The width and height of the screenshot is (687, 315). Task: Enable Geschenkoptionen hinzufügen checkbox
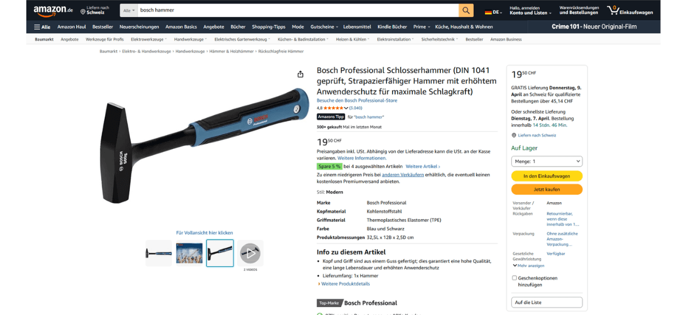point(514,278)
